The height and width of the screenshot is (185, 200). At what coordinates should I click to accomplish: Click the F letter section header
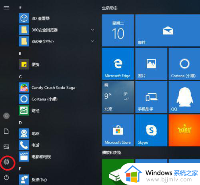[20, 169]
